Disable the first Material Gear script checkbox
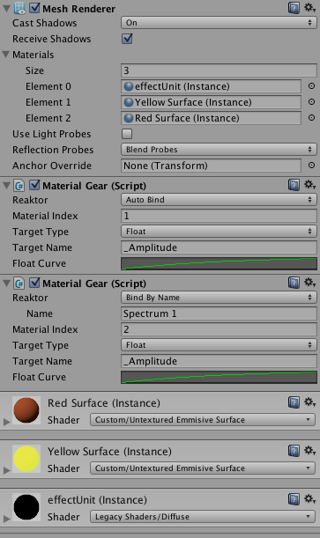This screenshot has height=538, width=320. 34,185
